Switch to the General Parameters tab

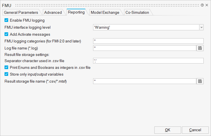[x=21, y=12]
